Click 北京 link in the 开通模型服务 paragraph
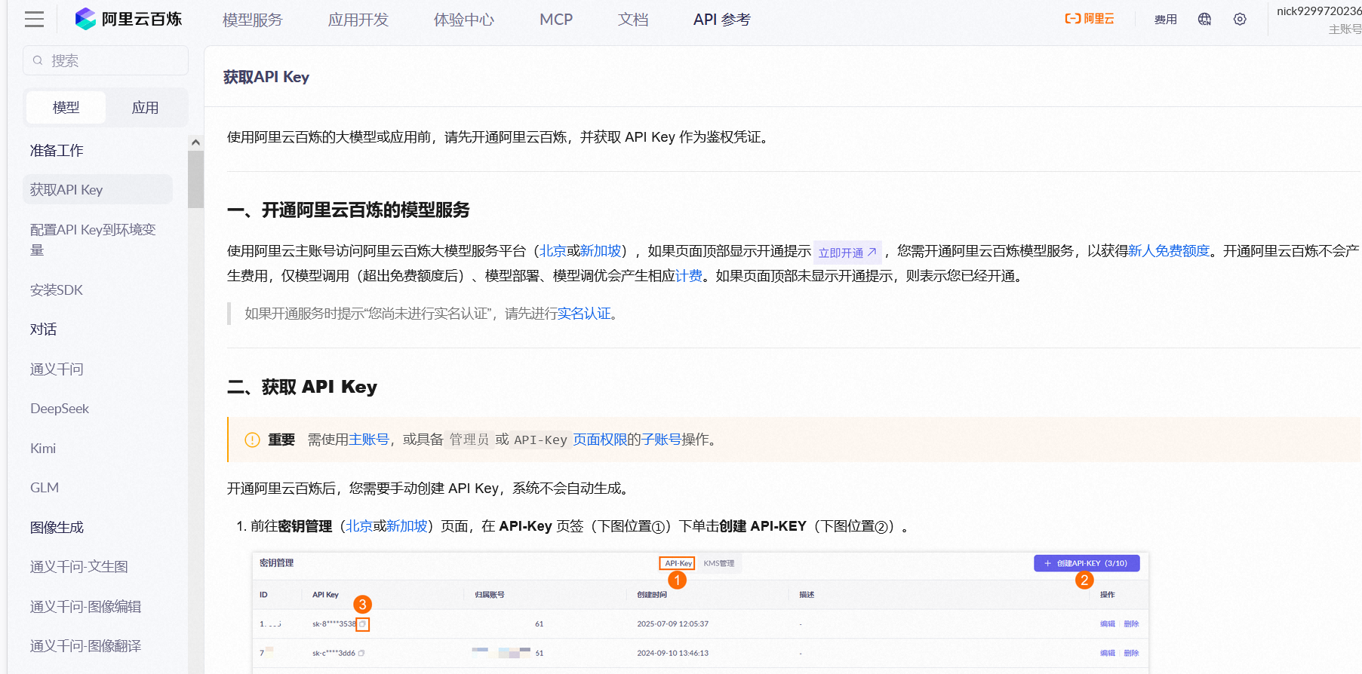 tap(552, 251)
